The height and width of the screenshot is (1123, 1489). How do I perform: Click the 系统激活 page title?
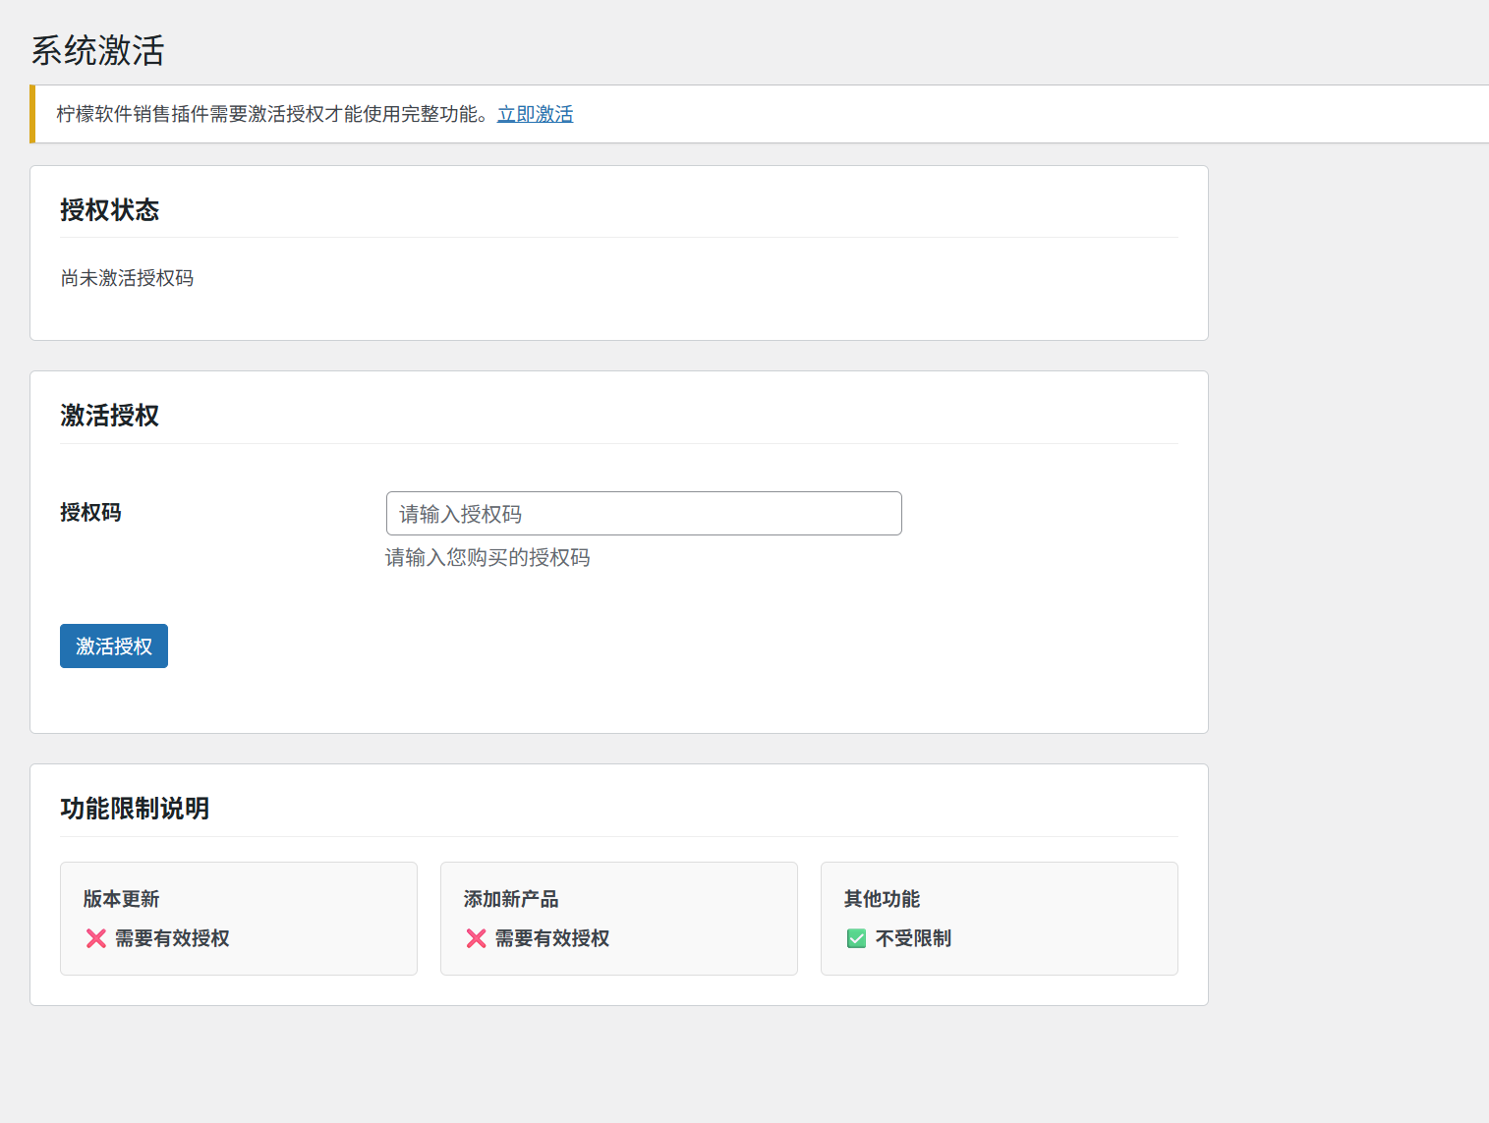97,50
